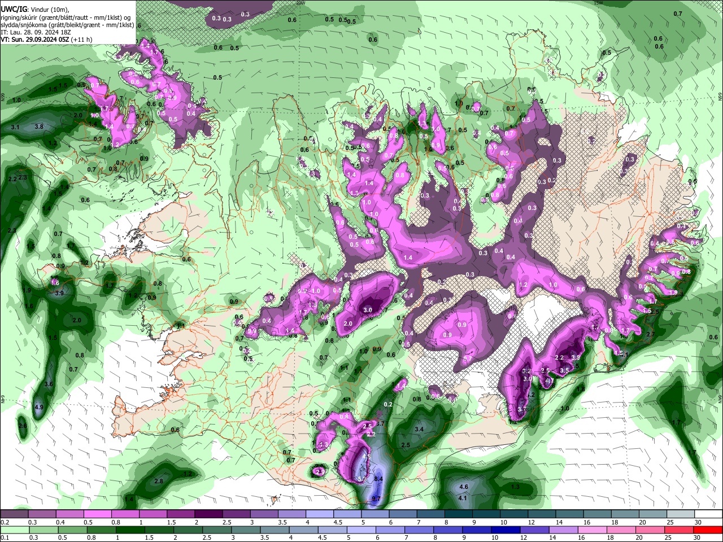Select the "slydda/snjókoma" description line

click(67, 25)
